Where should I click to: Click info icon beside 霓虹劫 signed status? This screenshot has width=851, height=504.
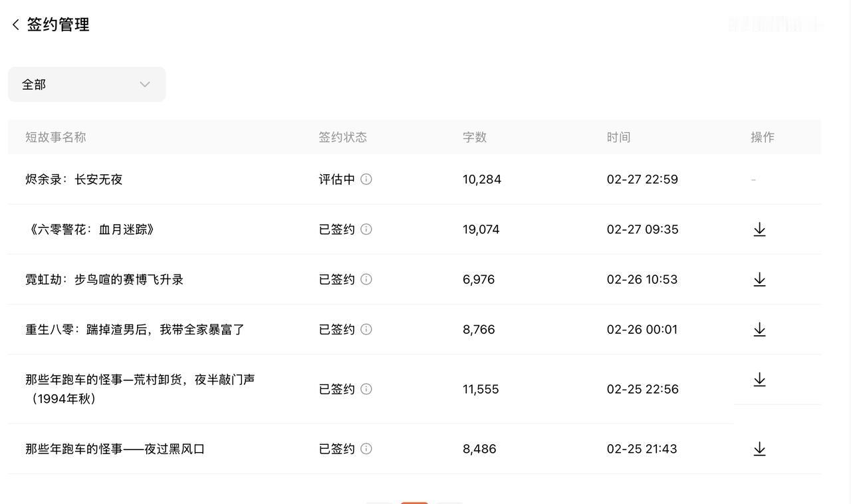(x=366, y=279)
